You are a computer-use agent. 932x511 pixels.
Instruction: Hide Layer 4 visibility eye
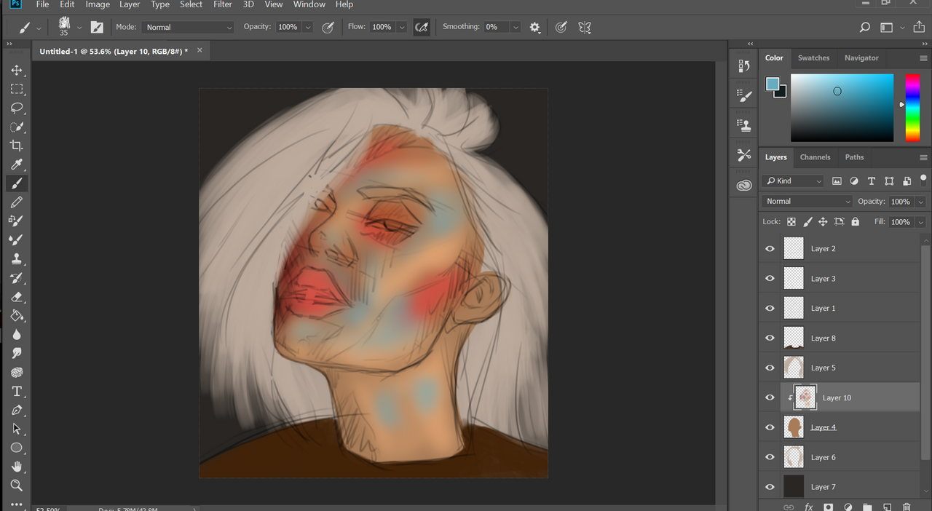pos(770,428)
